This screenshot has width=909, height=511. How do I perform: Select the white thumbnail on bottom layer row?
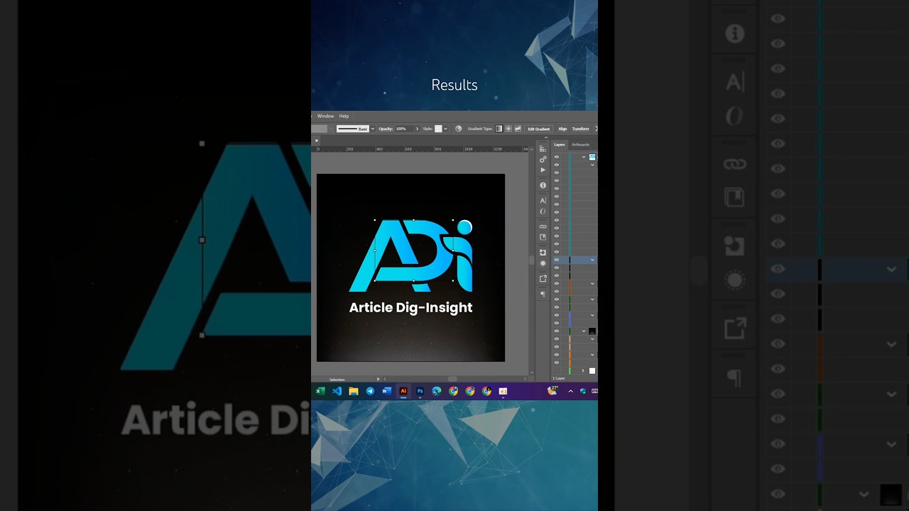pyautogui.click(x=592, y=370)
